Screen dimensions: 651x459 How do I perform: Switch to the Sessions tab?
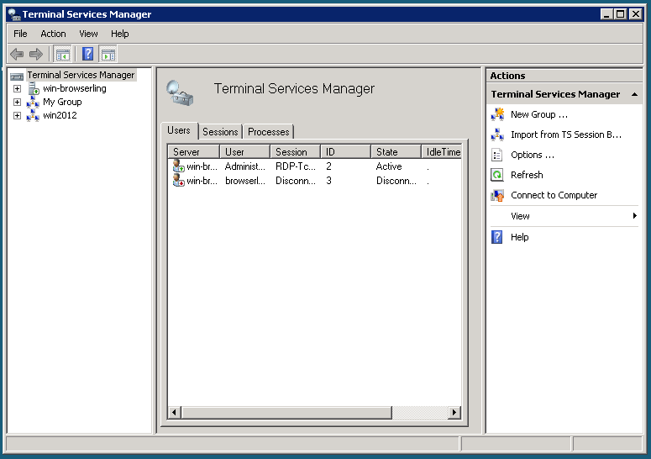click(220, 132)
